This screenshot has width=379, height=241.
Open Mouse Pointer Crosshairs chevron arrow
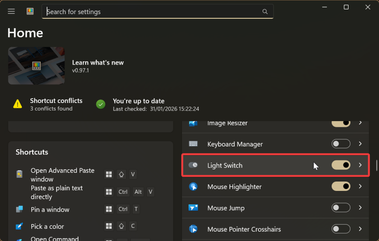pyautogui.click(x=360, y=229)
